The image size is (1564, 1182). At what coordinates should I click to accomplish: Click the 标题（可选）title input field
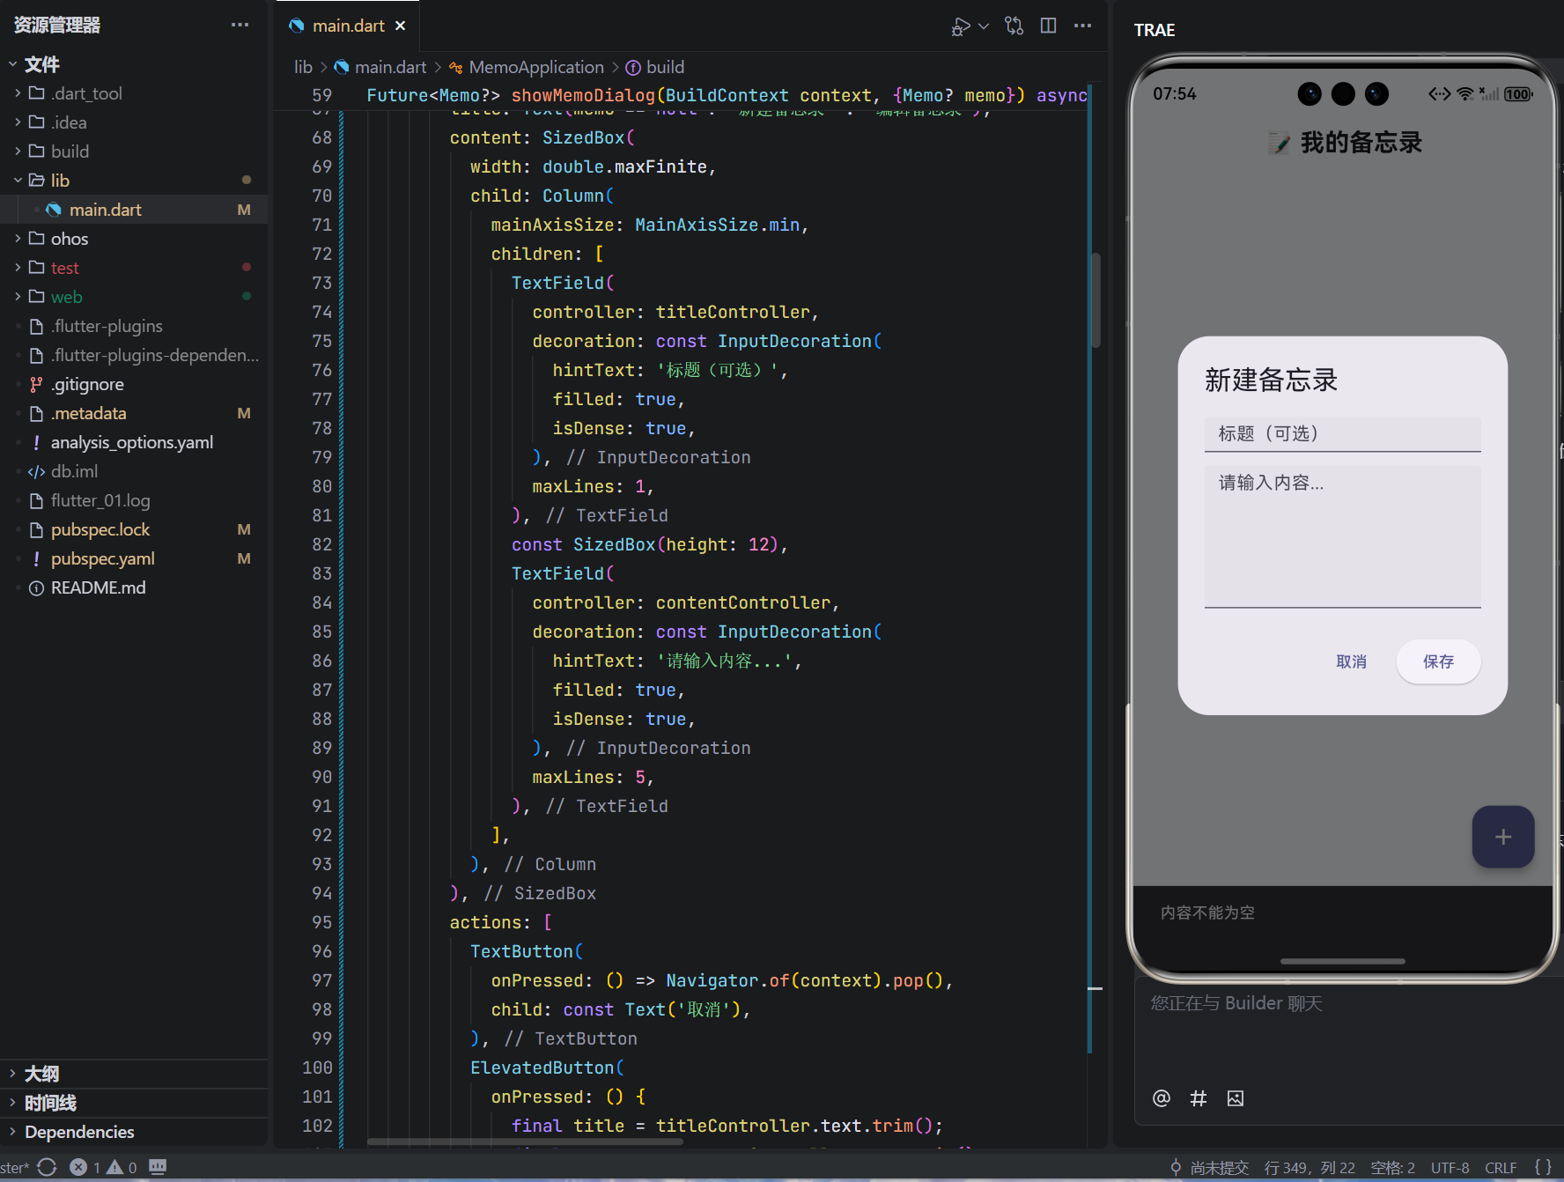(x=1342, y=433)
